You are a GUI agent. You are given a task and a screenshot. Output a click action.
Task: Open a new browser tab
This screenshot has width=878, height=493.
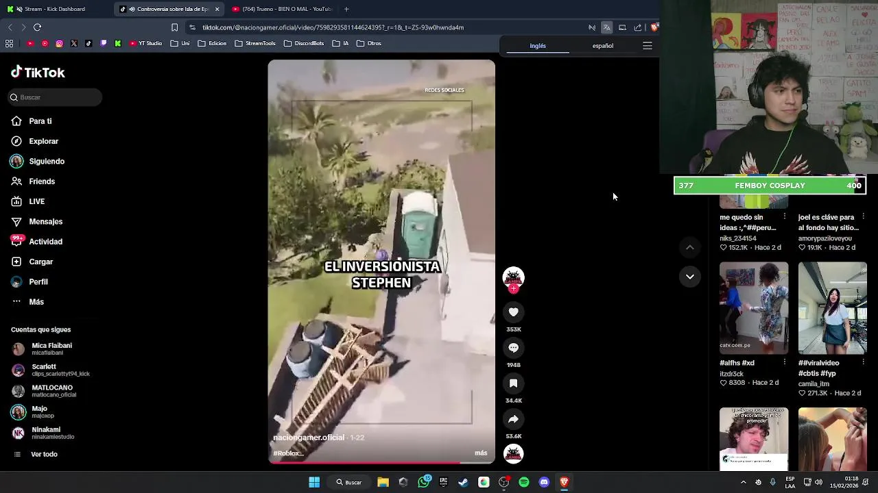click(x=346, y=9)
